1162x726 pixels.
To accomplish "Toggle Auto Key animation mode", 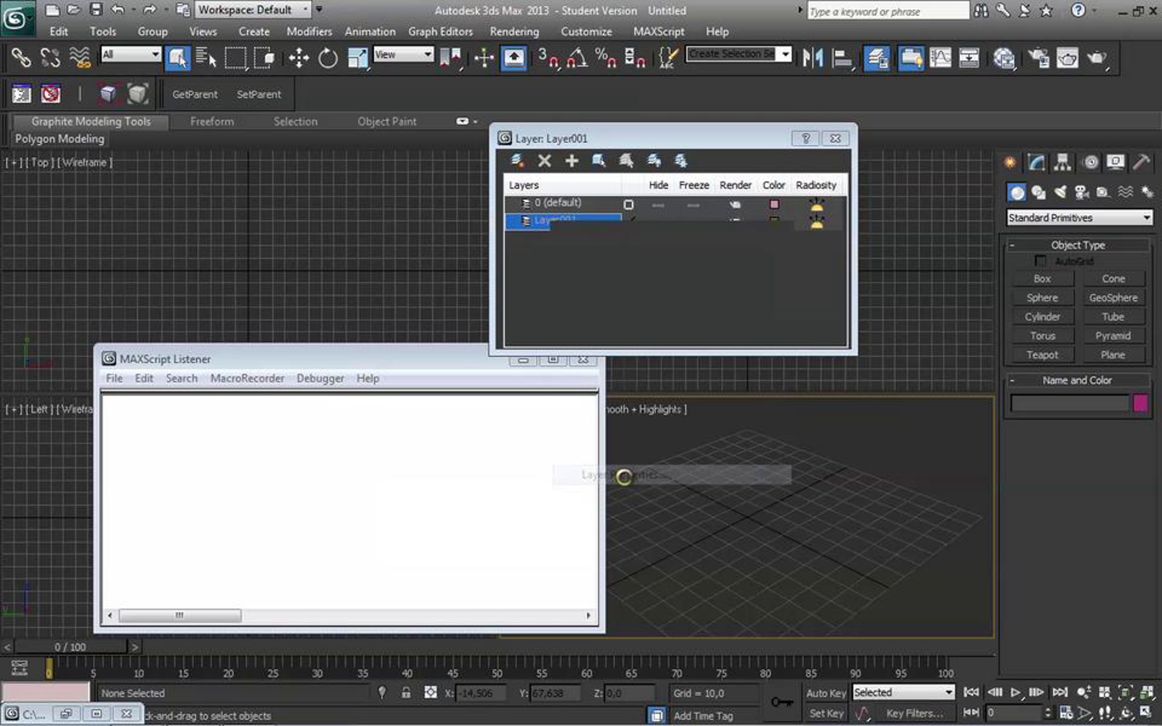I will 826,693.
